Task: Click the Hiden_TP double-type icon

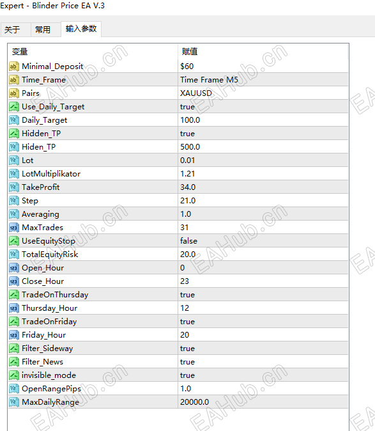Action: coord(13,147)
